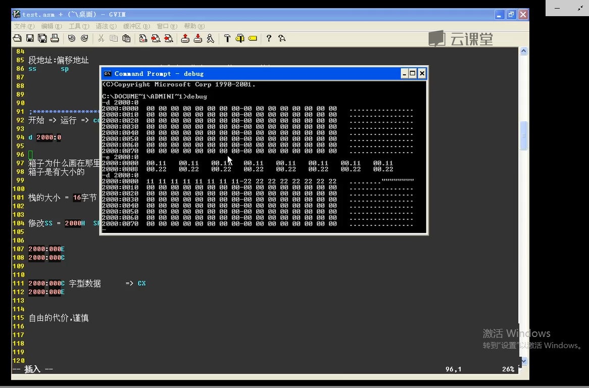This screenshot has width=589, height=388.
Task: Click the Jump to tag yellow icon
Action: coord(253,38)
